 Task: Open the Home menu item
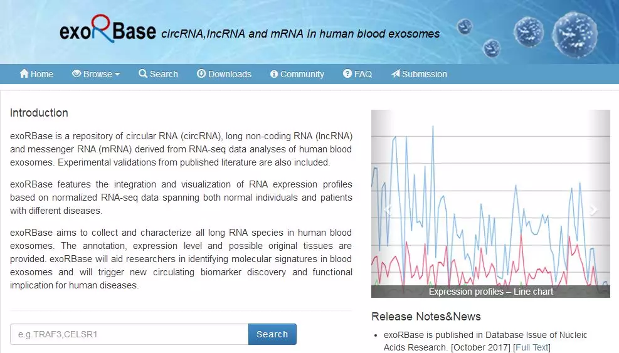click(x=36, y=74)
